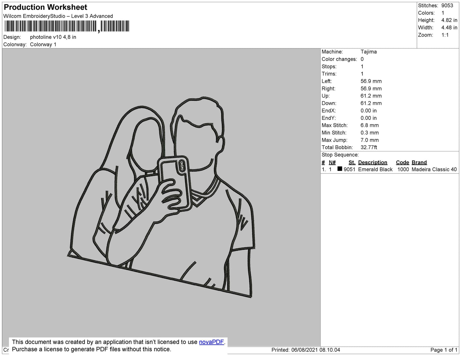Click design name 'photoline v10 4,8 in'

tap(53, 37)
